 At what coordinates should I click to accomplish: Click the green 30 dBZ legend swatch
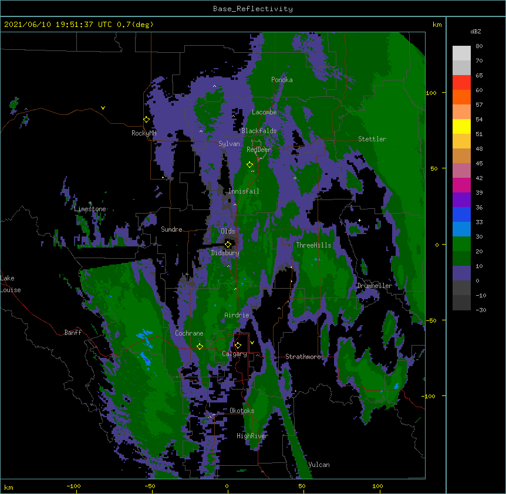click(x=461, y=244)
